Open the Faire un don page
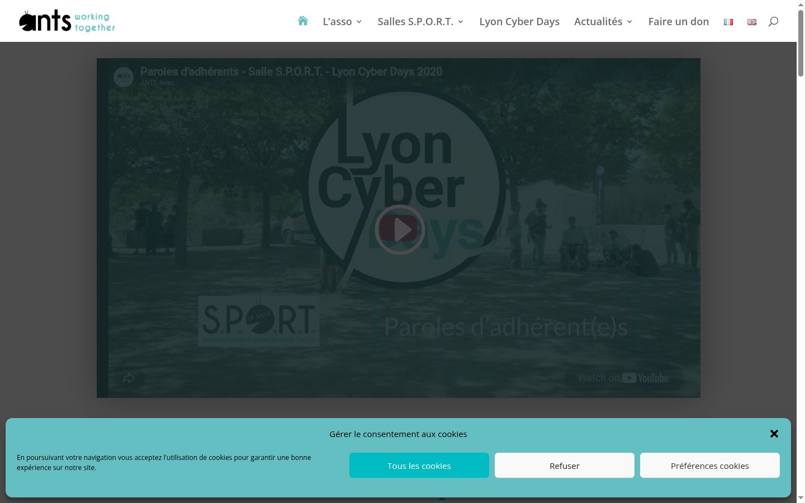This screenshot has width=805, height=503. [679, 21]
